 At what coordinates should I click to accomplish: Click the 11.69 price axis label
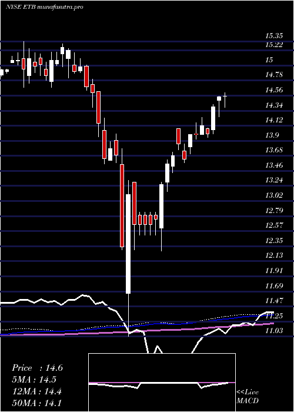tap(274, 285)
